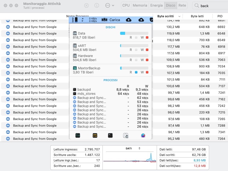Screen dimensions: 228x171
Task: Click the xART disk usage bar
Action: (x=134, y=45)
